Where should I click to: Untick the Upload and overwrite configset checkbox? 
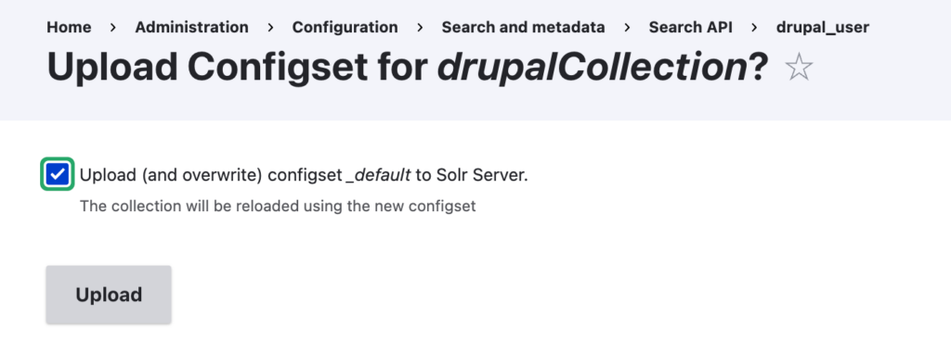[57, 174]
